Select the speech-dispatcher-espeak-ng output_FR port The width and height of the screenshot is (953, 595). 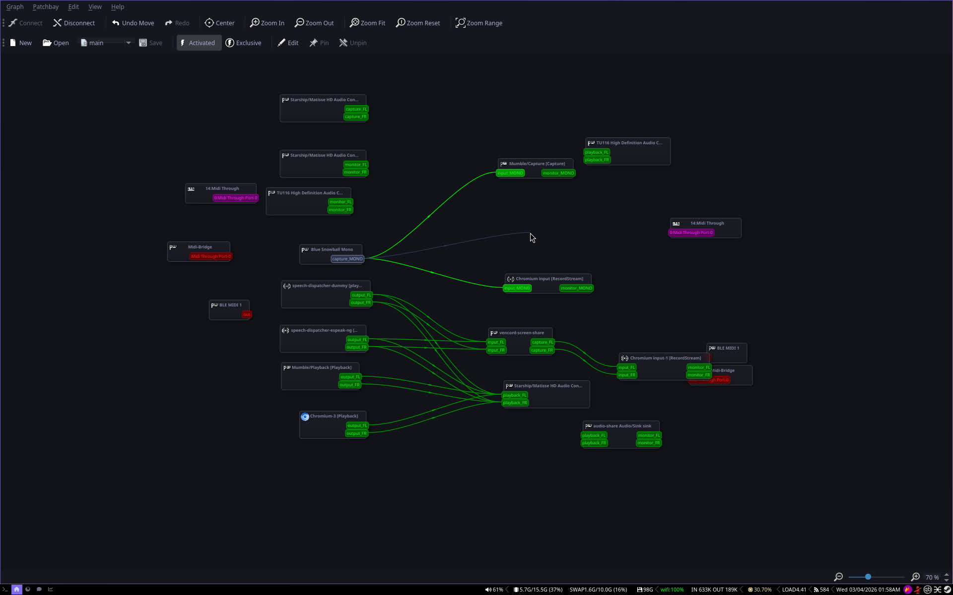(357, 347)
